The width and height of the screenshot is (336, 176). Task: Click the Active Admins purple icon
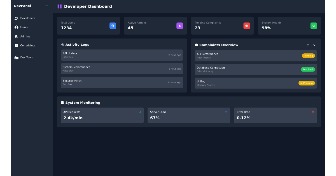tap(179, 26)
